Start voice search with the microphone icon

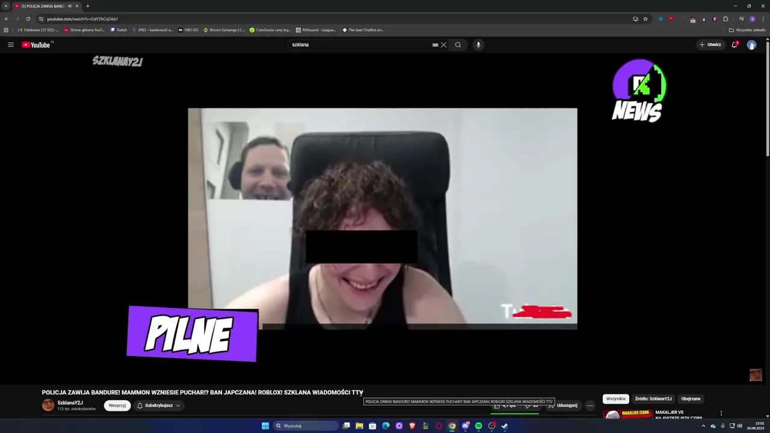point(478,45)
